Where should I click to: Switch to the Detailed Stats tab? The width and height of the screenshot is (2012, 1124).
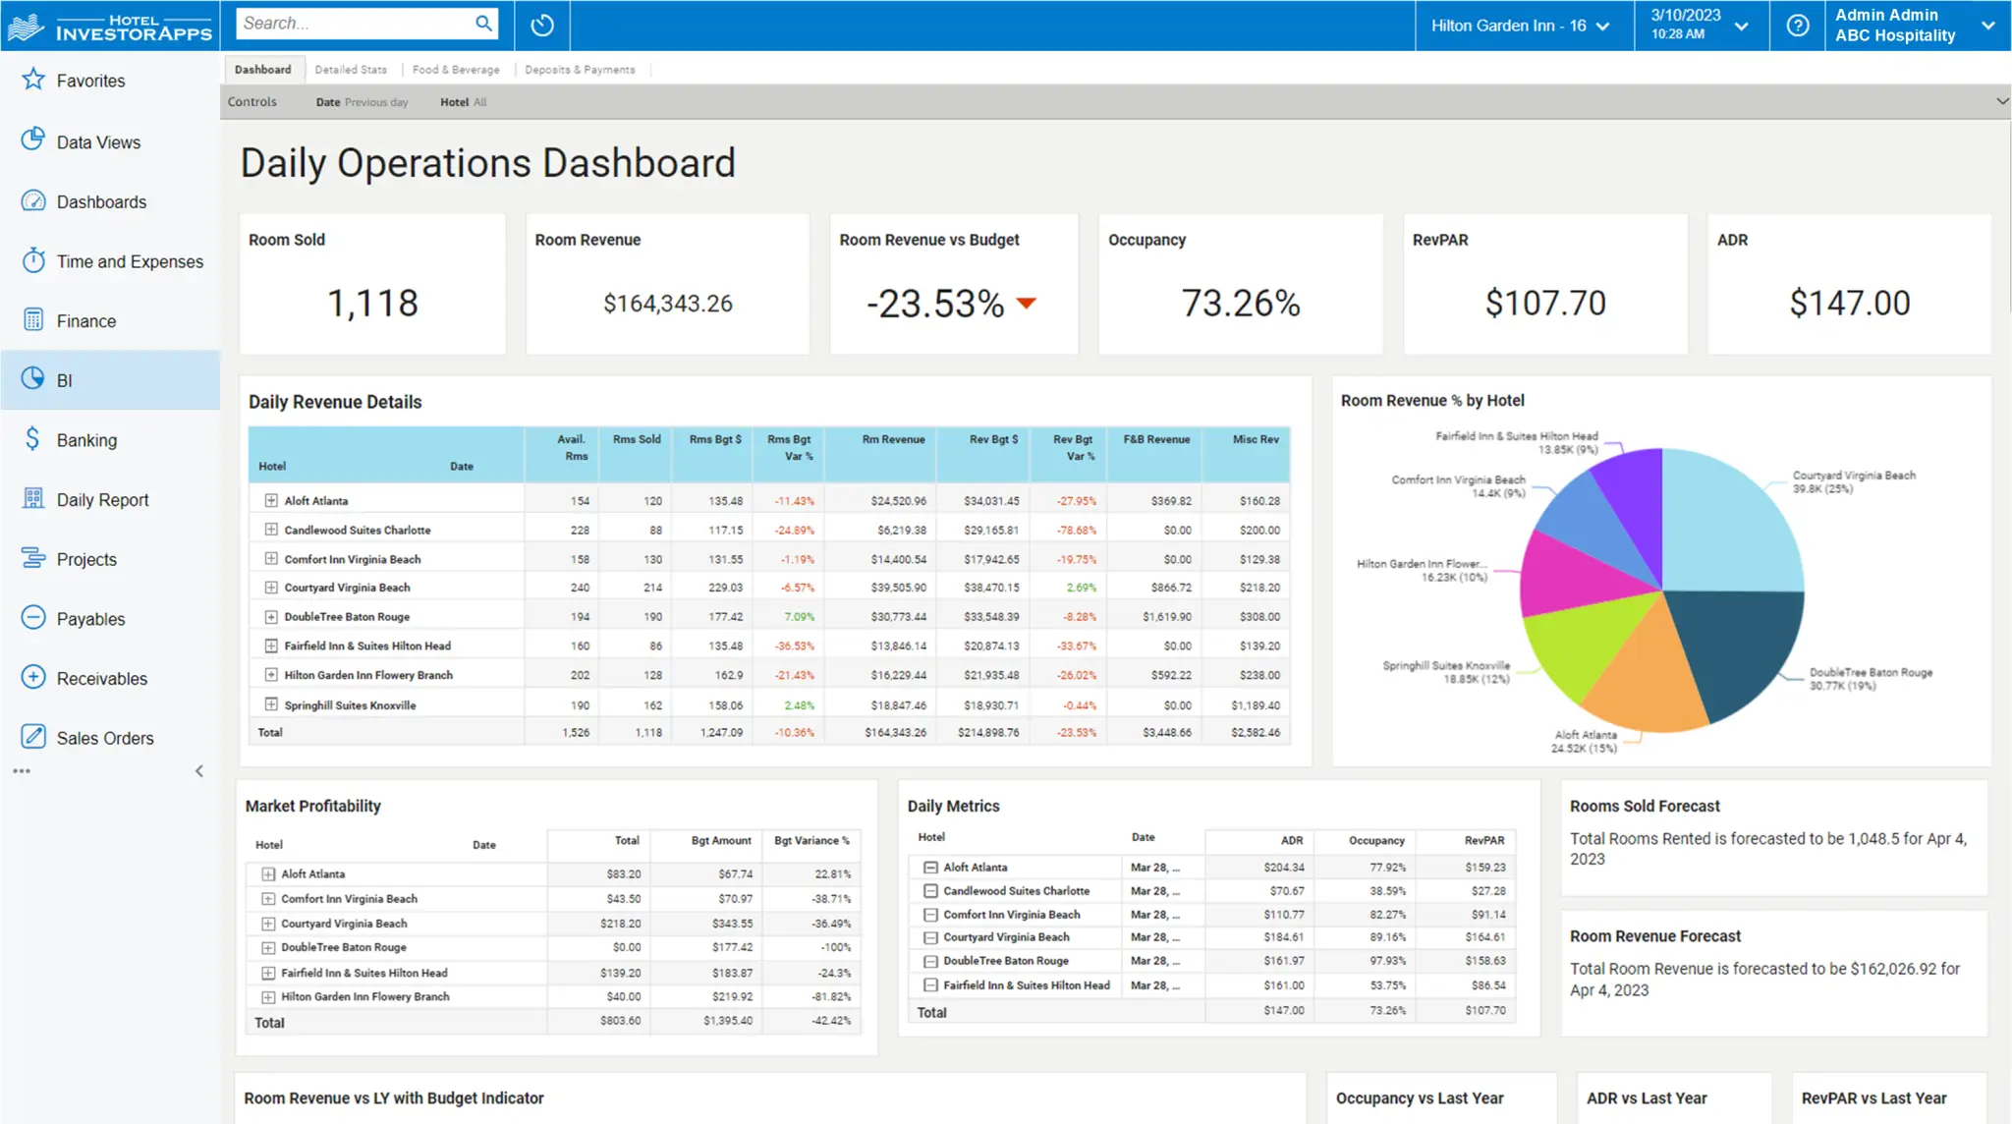[351, 70]
